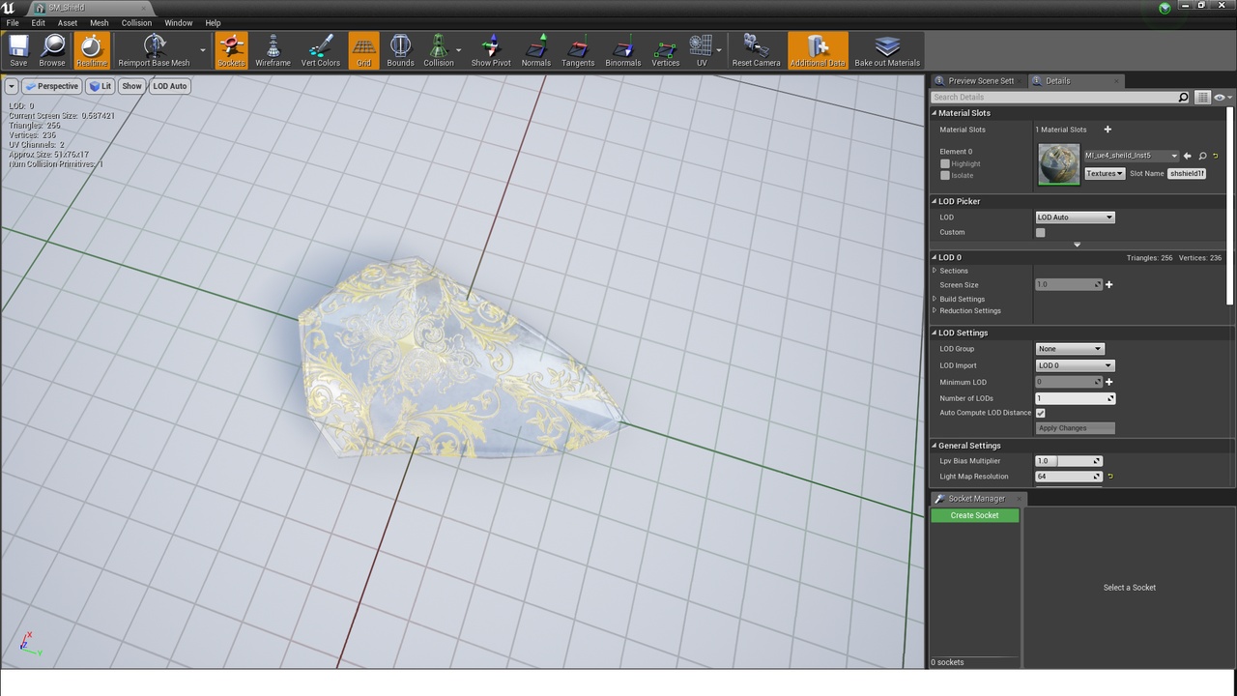The height and width of the screenshot is (696, 1237).
Task: Click the Save toolbar icon
Action: coord(18,50)
